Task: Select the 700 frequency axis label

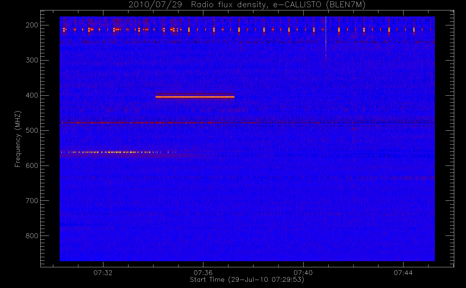Action: click(32, 201)
